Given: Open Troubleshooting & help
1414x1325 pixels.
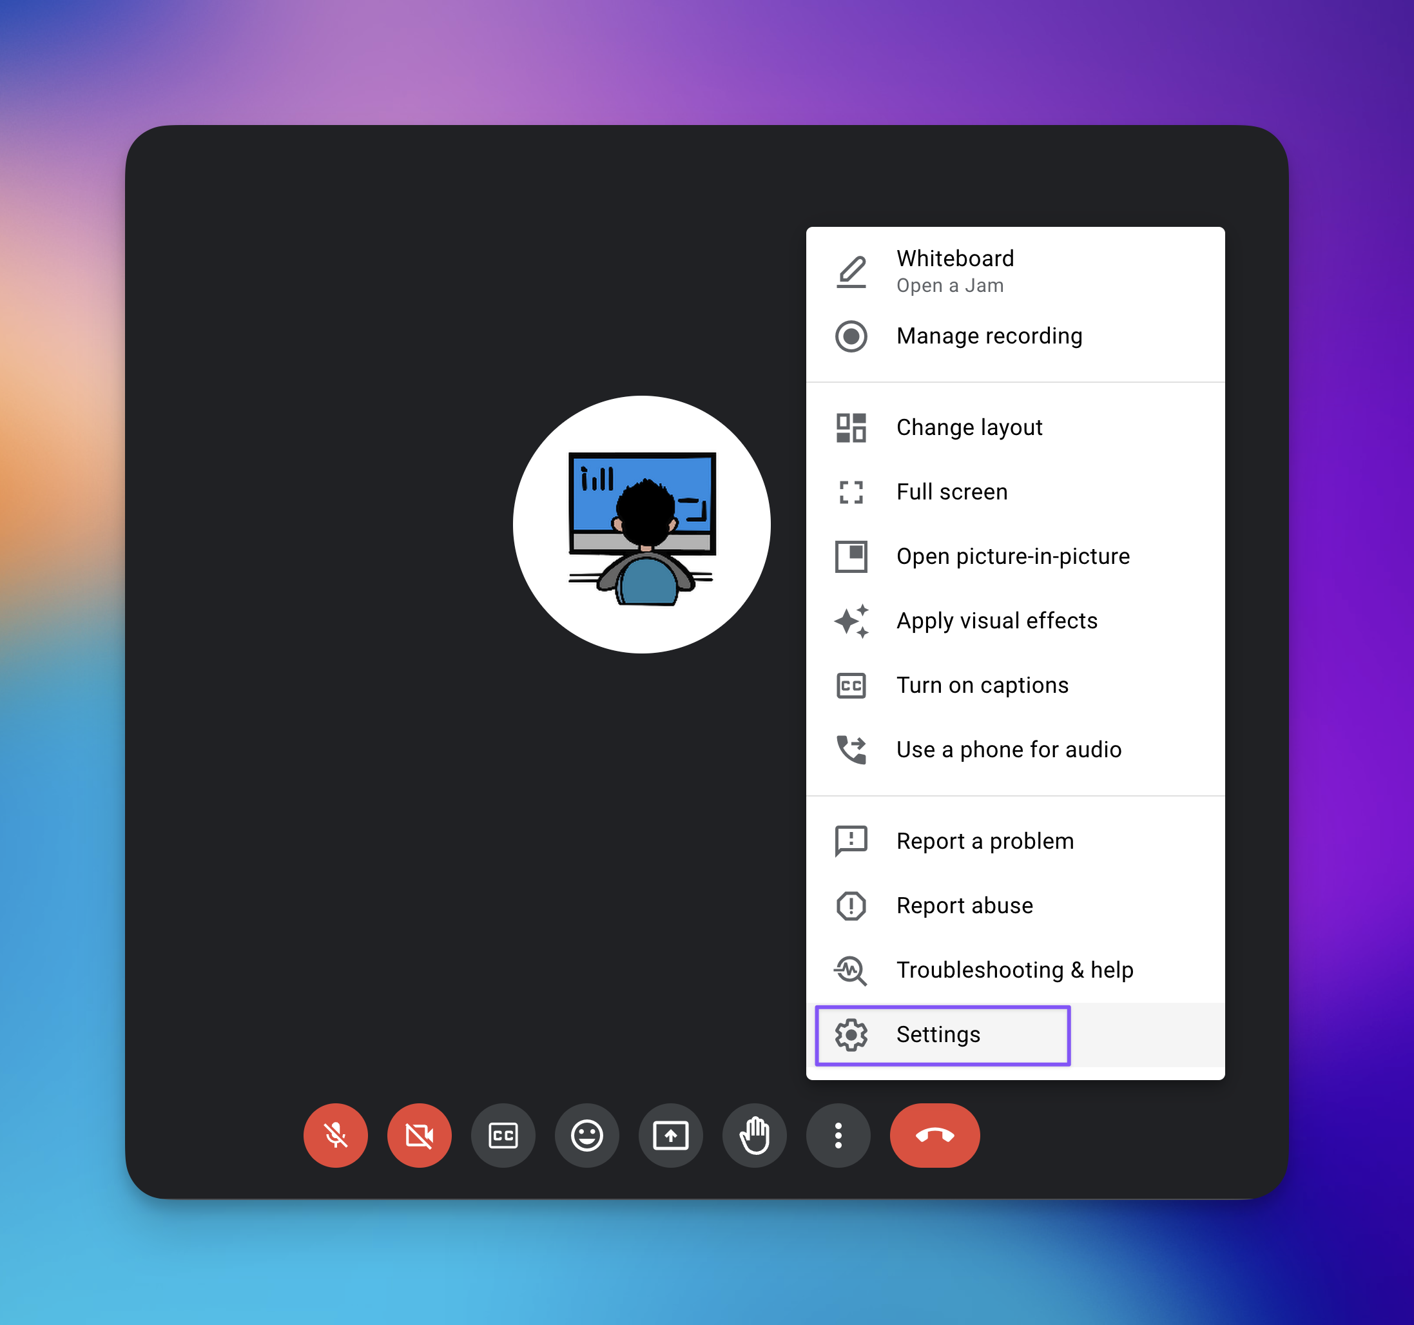Looking at the screenshot, I should coord(1014,970).
